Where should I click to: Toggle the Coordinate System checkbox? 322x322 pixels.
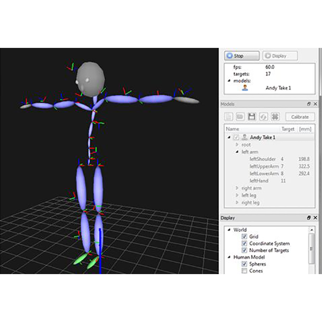(244, 244)
